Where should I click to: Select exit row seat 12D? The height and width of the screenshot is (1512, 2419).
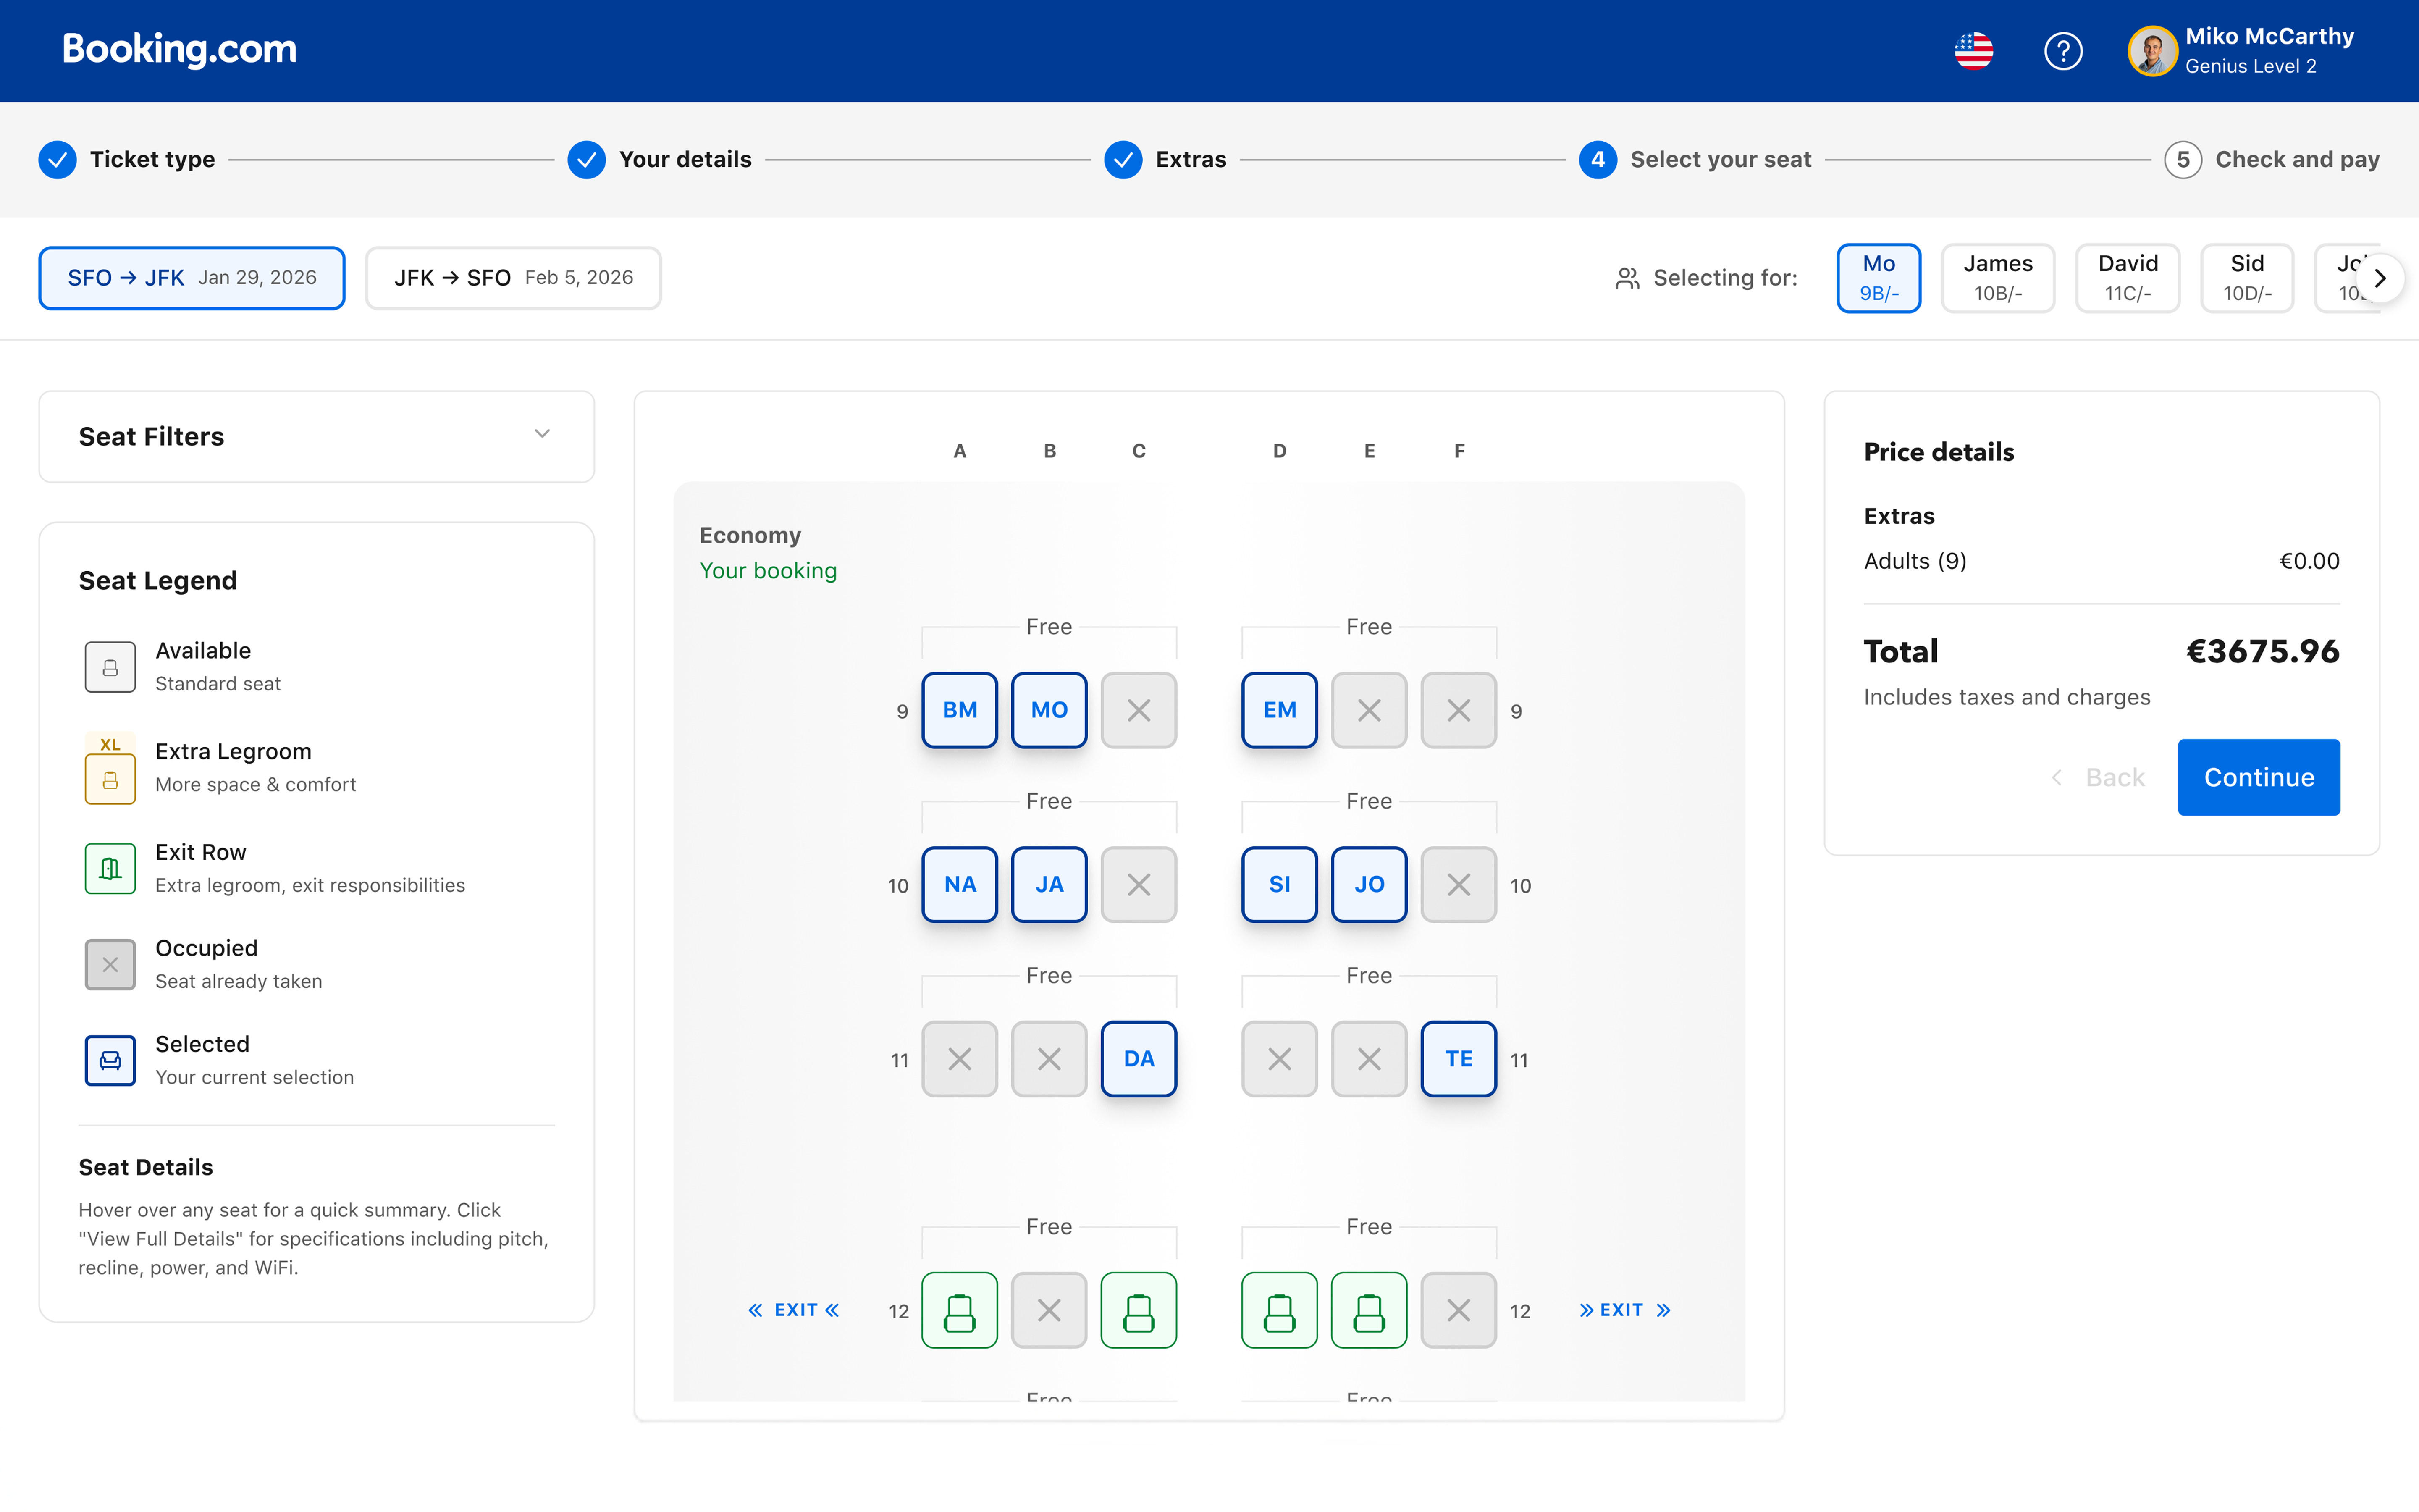pyautogui.click(x=1280, y=1310)
